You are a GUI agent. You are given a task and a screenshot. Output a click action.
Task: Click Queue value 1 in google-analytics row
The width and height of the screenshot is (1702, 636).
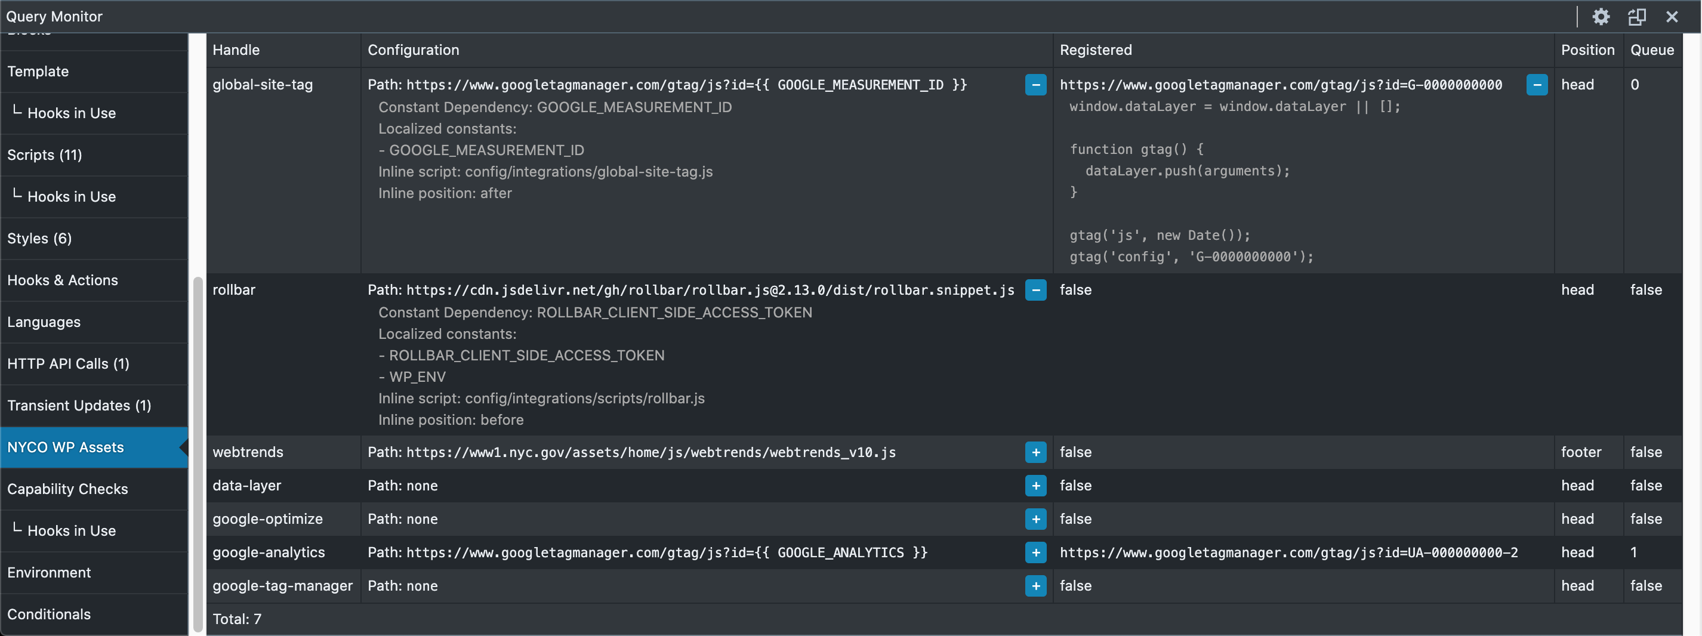1633,553
